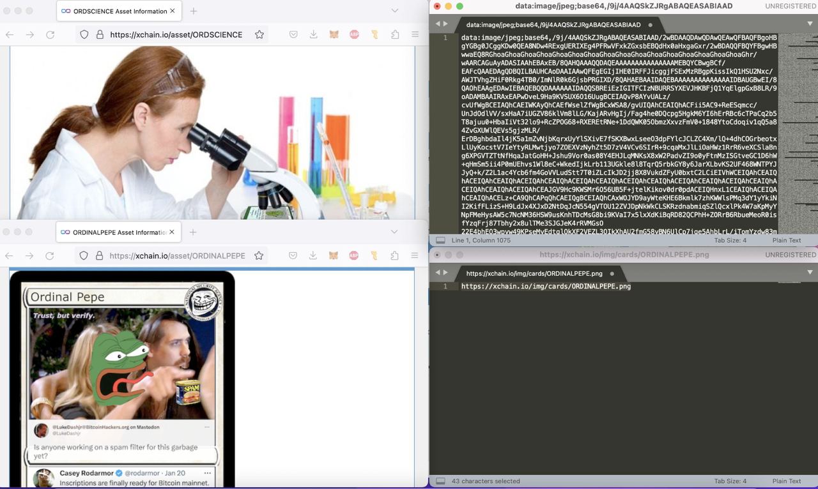Image resolution: width=818 pixels, height=489 pixels.
Task: Open a new tab in the ORDINALPEPE window
Action: click(x=193, y=232)
